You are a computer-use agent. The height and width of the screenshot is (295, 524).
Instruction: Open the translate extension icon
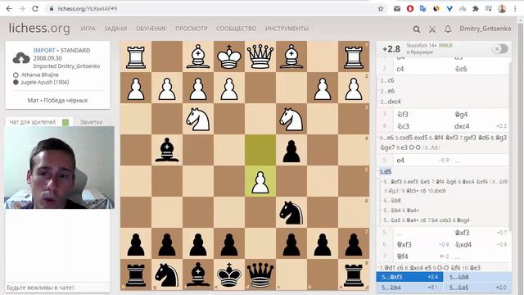click(x=423, y=9)
